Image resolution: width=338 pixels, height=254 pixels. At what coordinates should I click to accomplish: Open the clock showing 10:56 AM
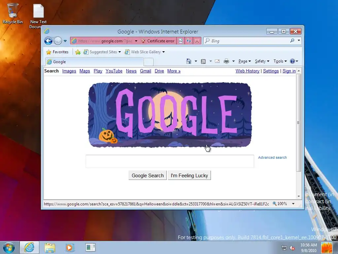pos(309,248)
